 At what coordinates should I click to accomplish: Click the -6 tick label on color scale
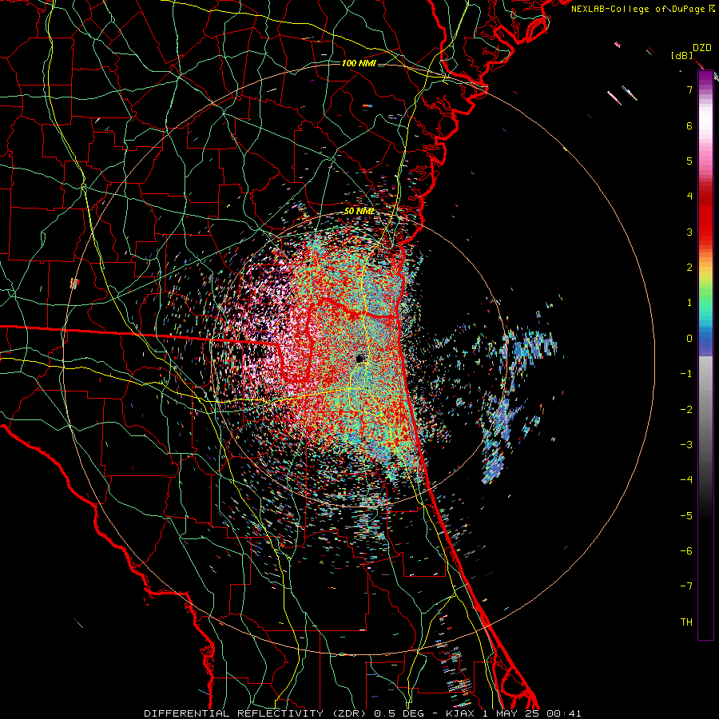686,551
